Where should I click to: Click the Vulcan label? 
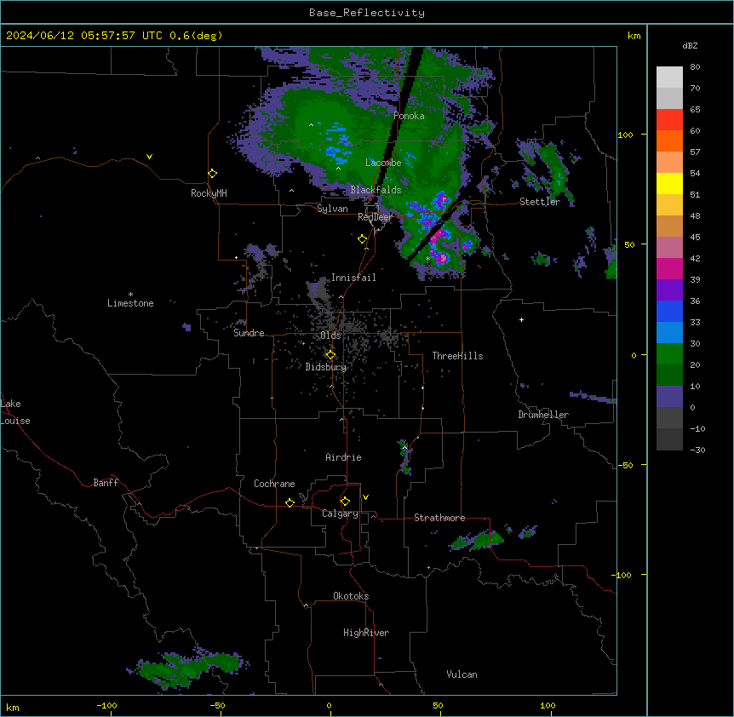462,674
